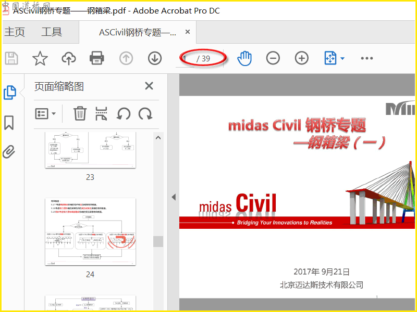
Task: Switch to 主页 tab
Action: tap(15, 32)
